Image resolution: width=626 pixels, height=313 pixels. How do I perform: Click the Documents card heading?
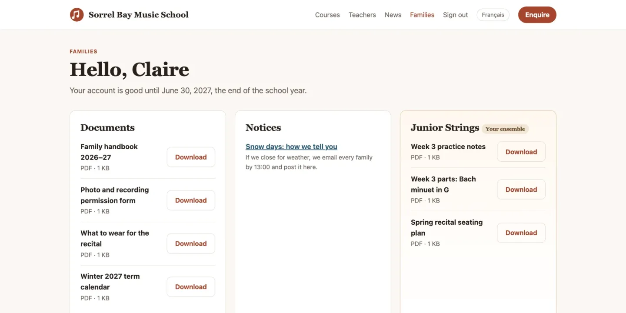point(107,127)
